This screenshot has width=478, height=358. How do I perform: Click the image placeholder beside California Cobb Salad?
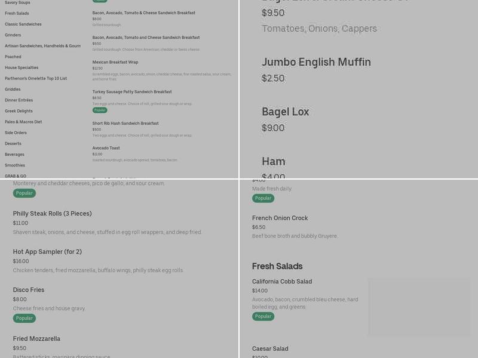click(419, 307)
